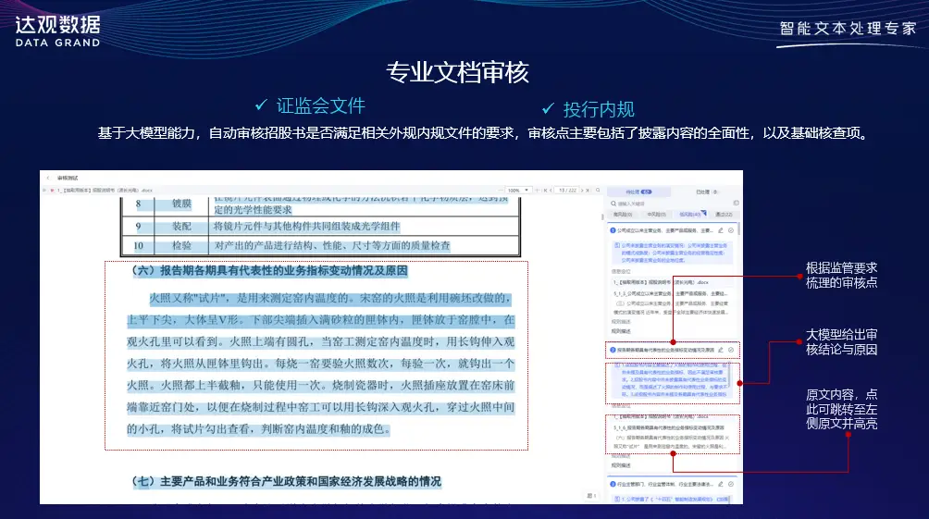The image size is (929, 519).
Task: Click the circle status icon on first audit item
Action: pyautogui.click(x=731, y=229)
